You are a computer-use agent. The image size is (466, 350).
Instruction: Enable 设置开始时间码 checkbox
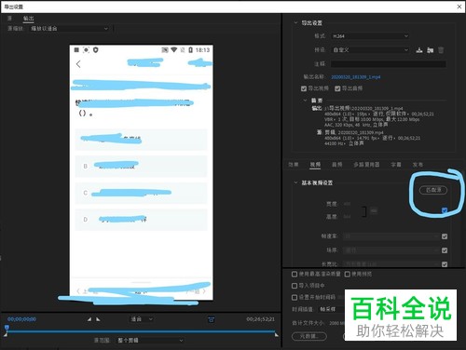[295, 297]
